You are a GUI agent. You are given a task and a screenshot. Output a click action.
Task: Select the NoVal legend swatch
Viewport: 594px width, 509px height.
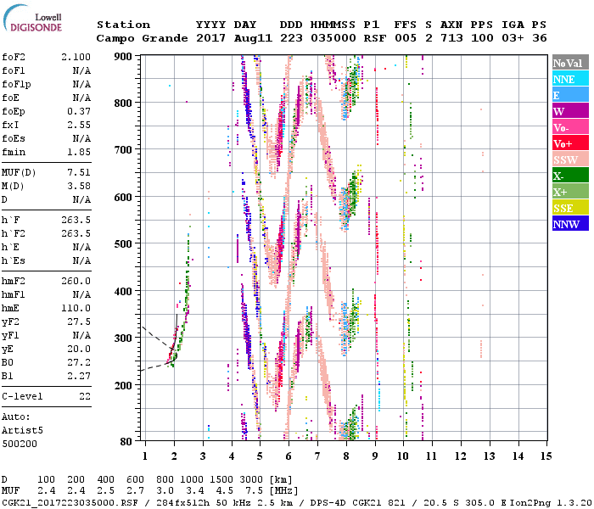(570, 63)
